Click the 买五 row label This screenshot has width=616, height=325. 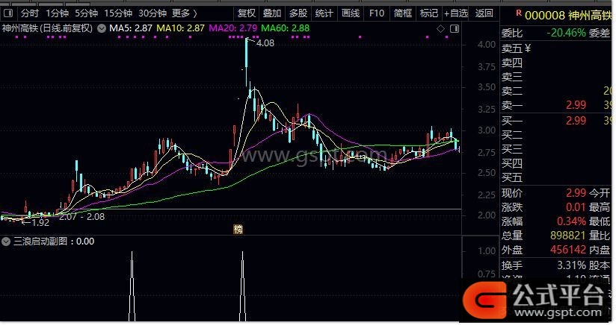pyautogui.click(x=512, y=177)
